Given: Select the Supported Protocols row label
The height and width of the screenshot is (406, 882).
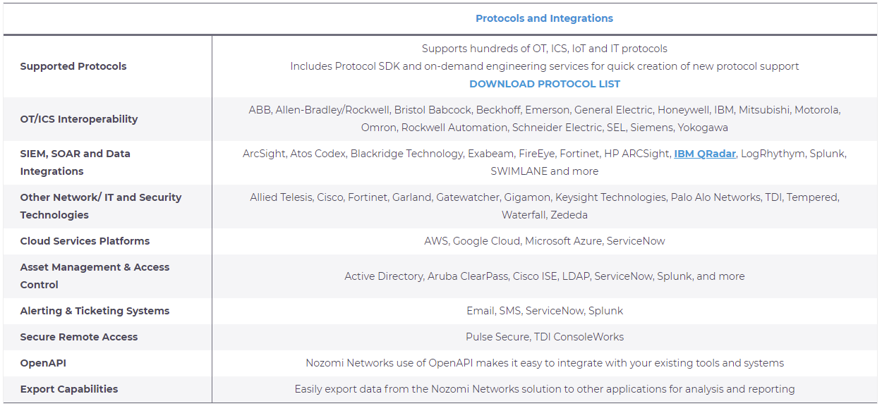Looking at the screenshot, I should click(73, 66).
